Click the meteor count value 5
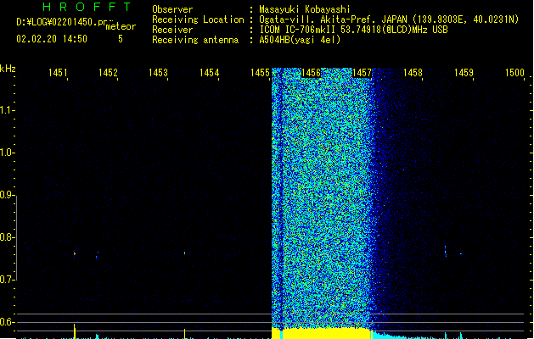Image resolution: width=534 pixels, height=339 pixels. 121,39
